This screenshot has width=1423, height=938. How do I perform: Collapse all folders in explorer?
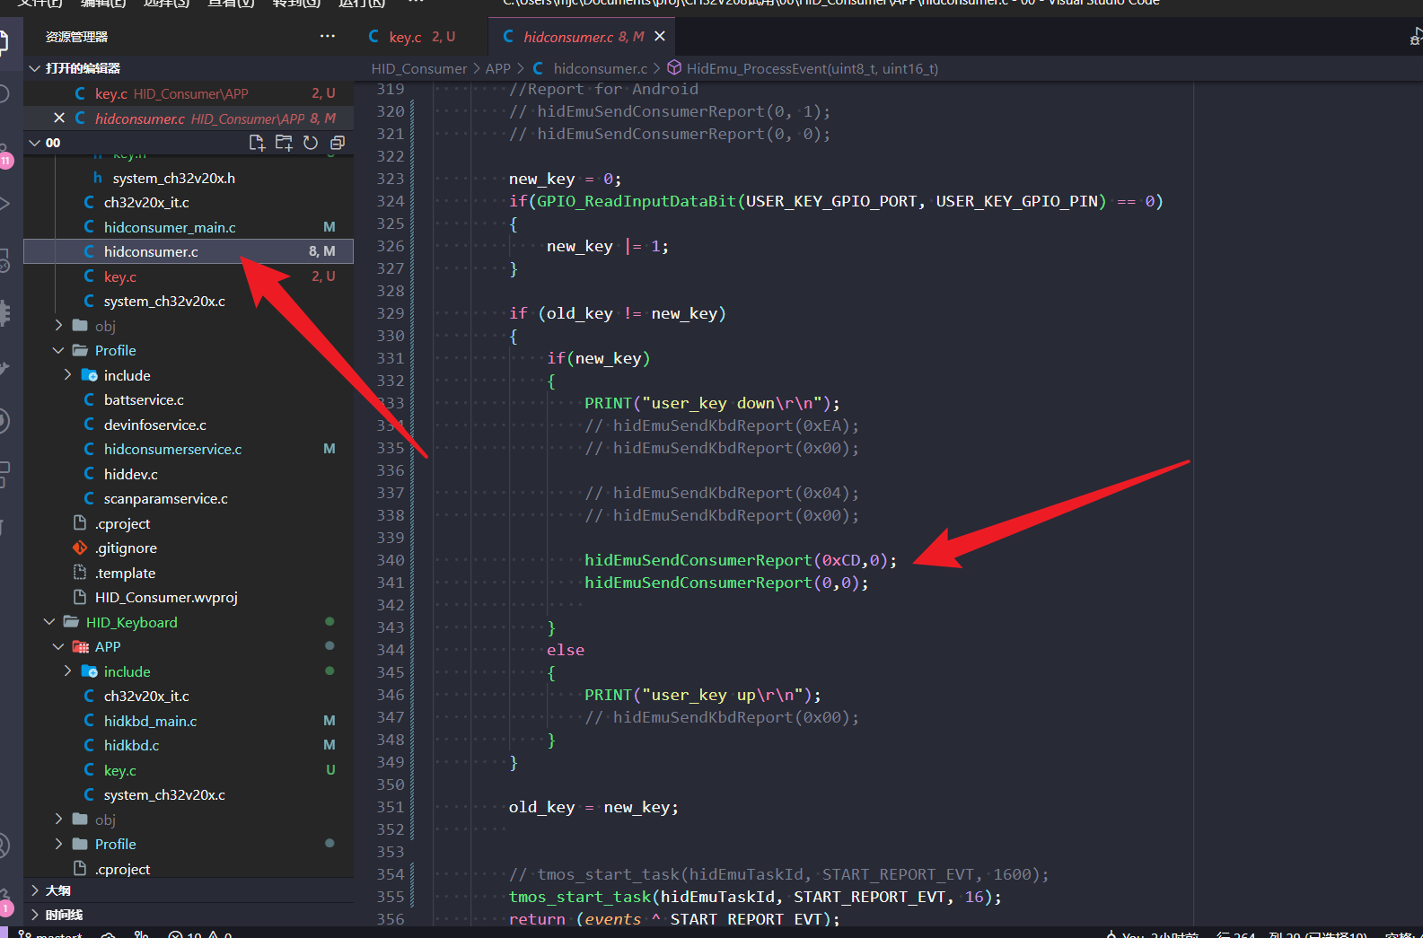coord(338,143)
